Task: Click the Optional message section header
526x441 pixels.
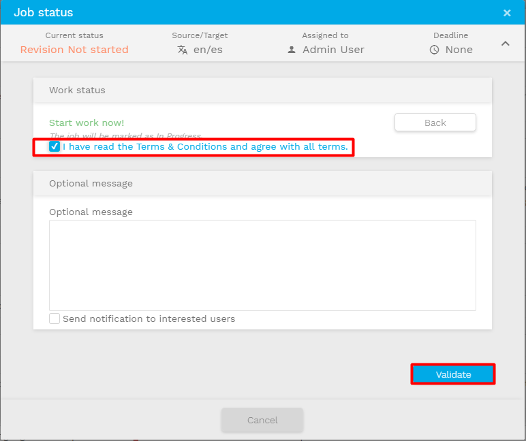Action: click(91, 183)
